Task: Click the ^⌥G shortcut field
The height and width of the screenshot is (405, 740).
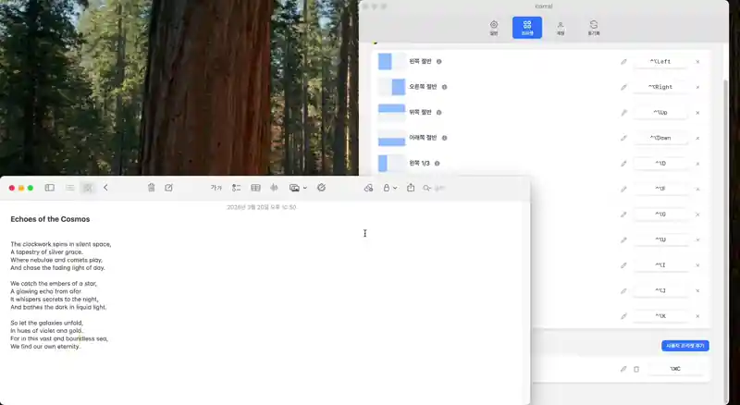Action: coord(660,215)
